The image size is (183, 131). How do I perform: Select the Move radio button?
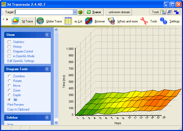point(9,86)
